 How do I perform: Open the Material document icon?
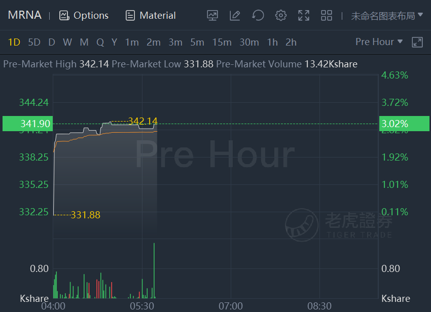coord(130,15)
